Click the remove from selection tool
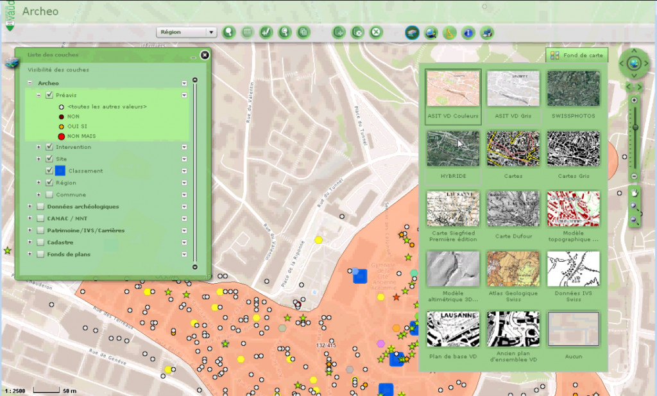The width and height of the screenshot is (657, 396). click(357, 32)
